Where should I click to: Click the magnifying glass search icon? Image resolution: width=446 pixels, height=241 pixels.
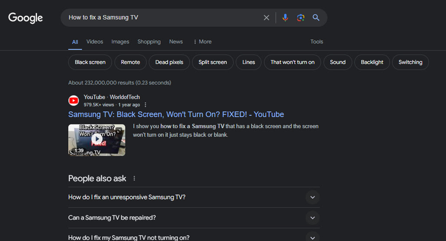pyautogui.click(x=316, y=18)
